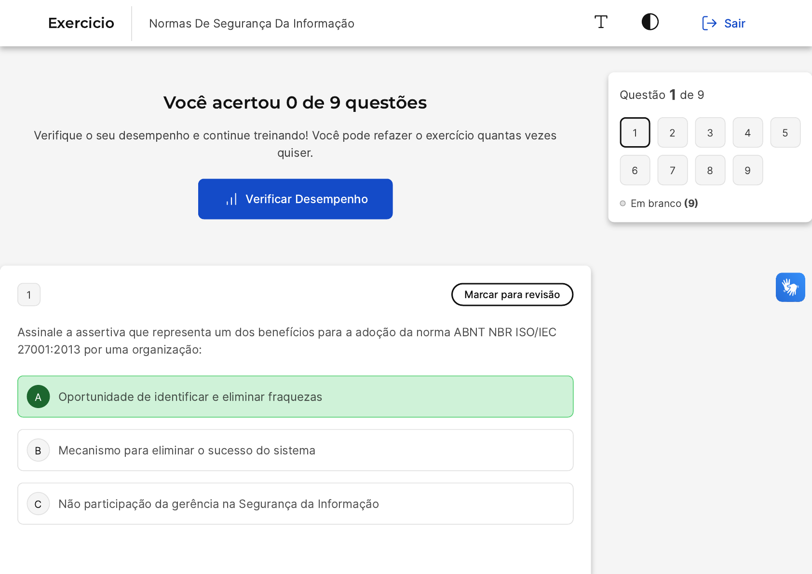Click the bar chart icon on Verificar Desempenho
This screenshot has height=574, width=812.
pos(231,199)
